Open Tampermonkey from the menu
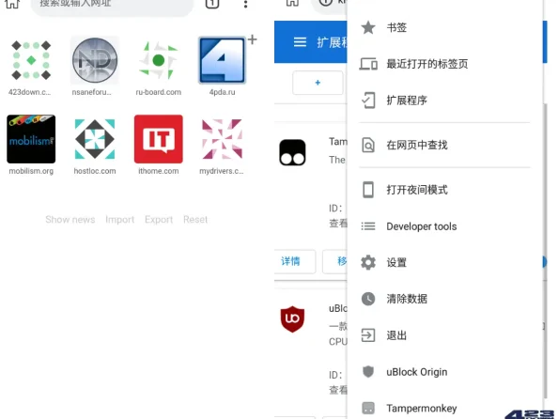This screenshot has width=558, height=419. 445,409
